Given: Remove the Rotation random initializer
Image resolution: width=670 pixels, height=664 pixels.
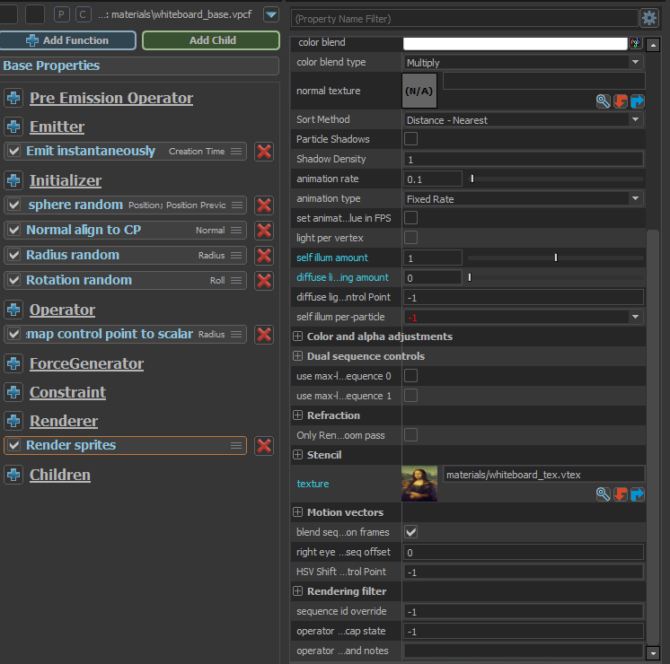Looking at the screenshot, I should click(264, 281).
